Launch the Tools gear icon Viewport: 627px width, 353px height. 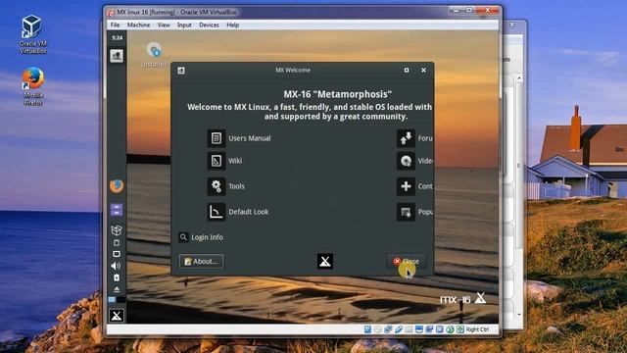(x=217, y=186)
